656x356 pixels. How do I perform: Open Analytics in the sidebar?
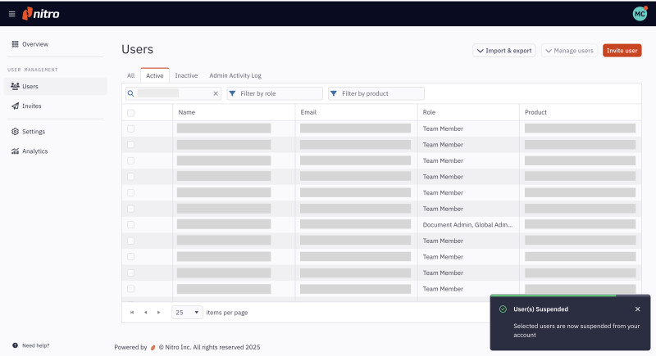[34, 151]
